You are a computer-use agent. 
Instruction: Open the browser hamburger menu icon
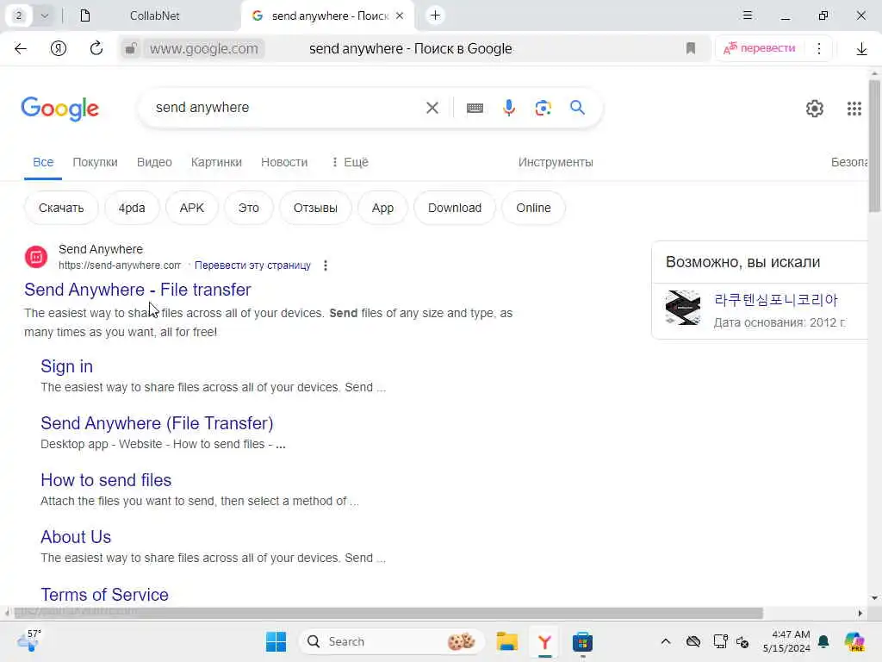coord(747,16)
